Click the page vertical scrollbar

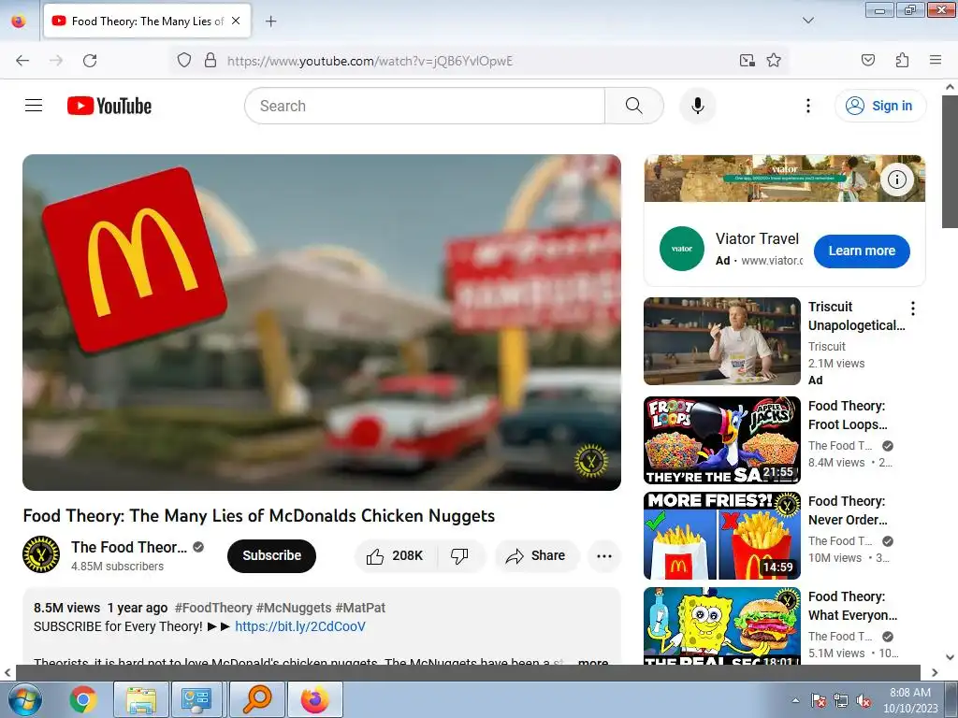pyautogui.click(x=950, y=160)
